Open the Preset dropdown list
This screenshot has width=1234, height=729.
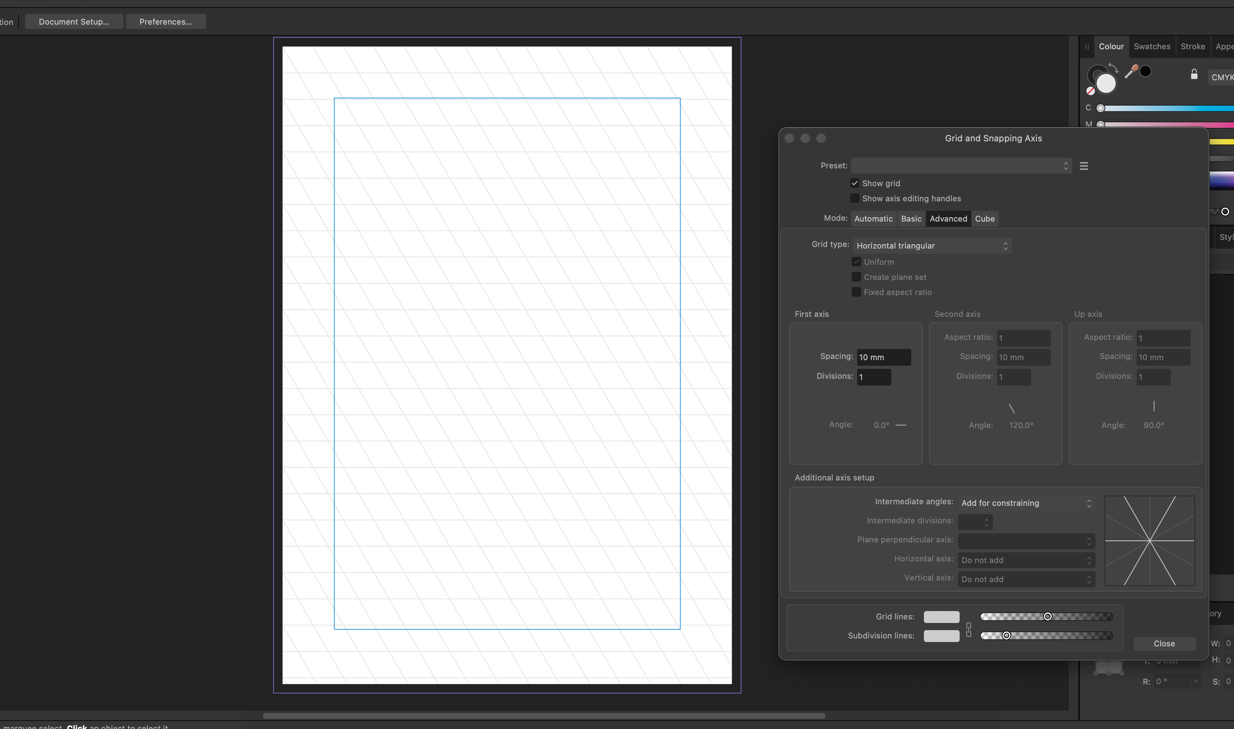[961, 166]
